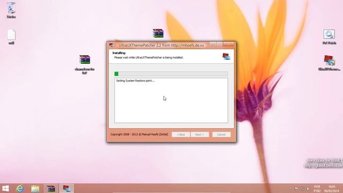The image size is (343, 193).
Task: Open the Action Center flag tray icon
Action: click(x=296, y=189)
